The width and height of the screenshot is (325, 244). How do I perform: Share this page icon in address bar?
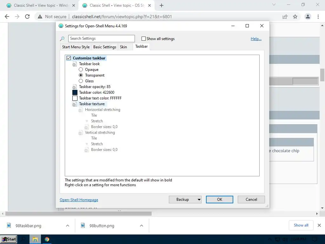pos(285,17)
